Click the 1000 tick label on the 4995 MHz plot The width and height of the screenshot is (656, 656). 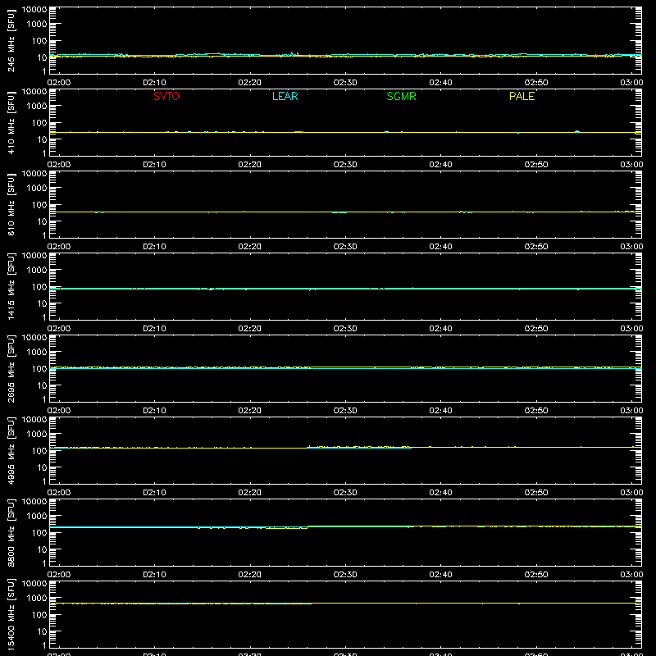coord(37,435)
